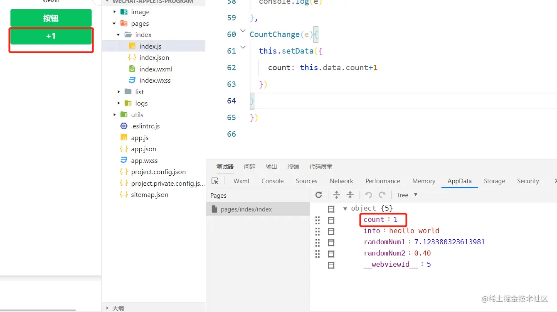This screenshot has height=312, width=557.
Task: Select pages/index/index in the Pages list
Action: pos(258,209)
